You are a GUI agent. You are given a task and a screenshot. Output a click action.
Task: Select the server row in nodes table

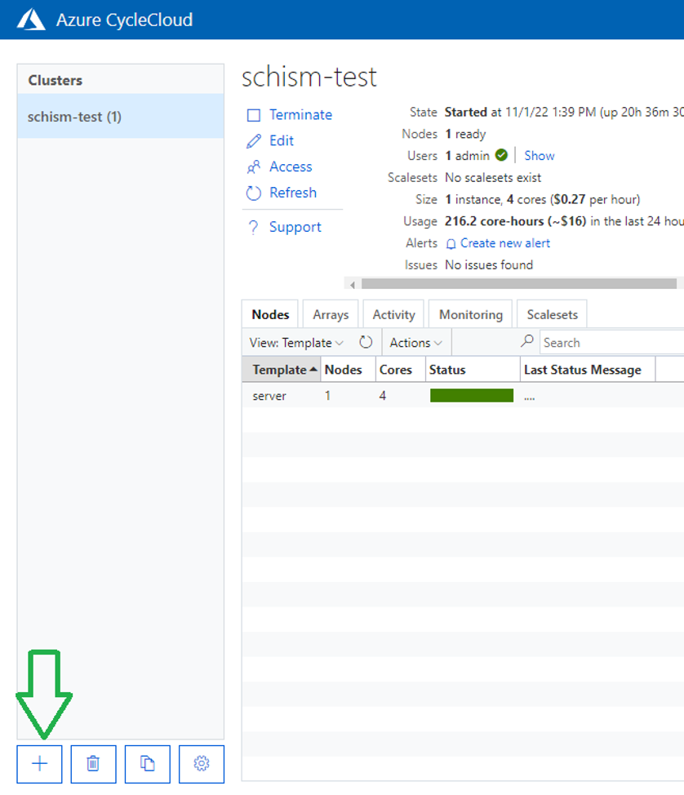tap(463, 396)
